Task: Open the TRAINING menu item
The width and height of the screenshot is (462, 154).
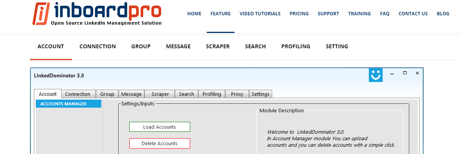Action: click(x=360, y=14)
